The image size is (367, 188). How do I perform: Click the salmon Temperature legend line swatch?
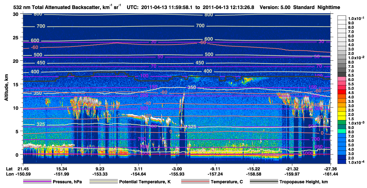pyautogui.click(x=195, y=182)
